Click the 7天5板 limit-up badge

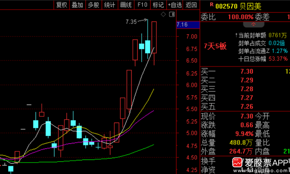[x=215, y=46]
